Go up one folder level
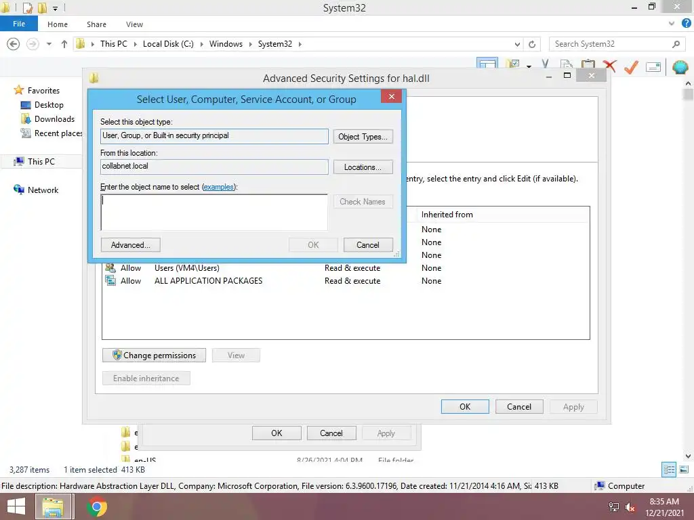 (64, 44)
